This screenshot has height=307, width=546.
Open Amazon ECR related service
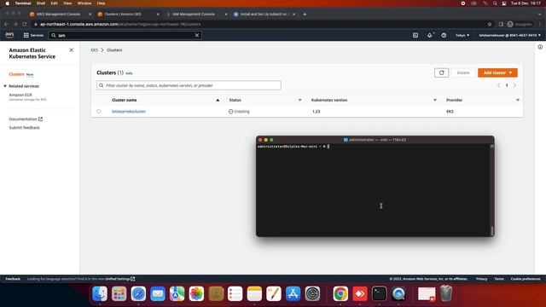[20, 95]
